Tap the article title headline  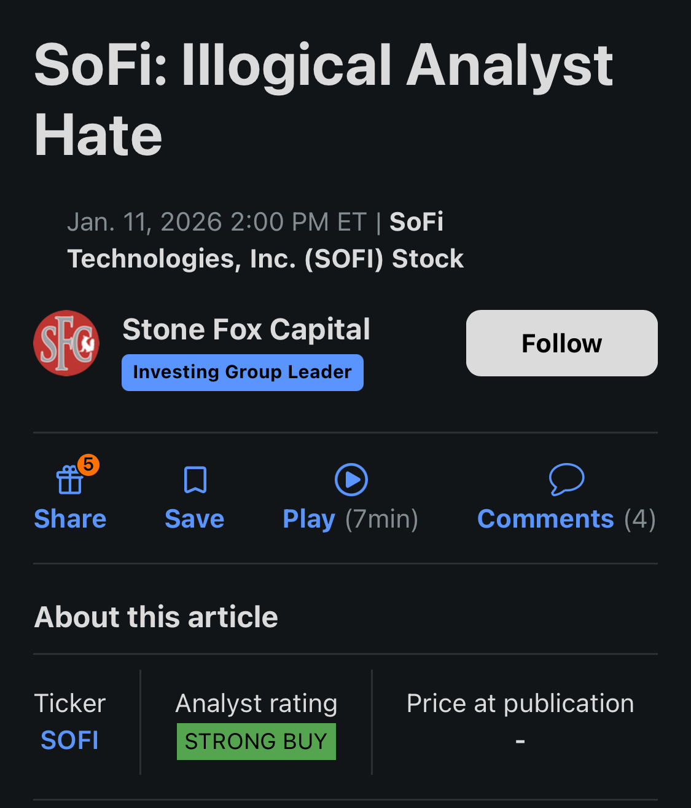tap(324, 100)
